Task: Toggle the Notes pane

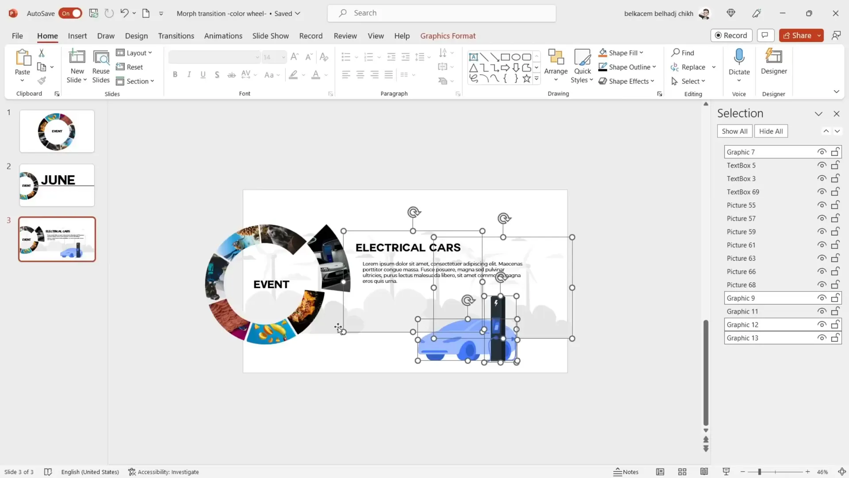Action: pos(626,472)
